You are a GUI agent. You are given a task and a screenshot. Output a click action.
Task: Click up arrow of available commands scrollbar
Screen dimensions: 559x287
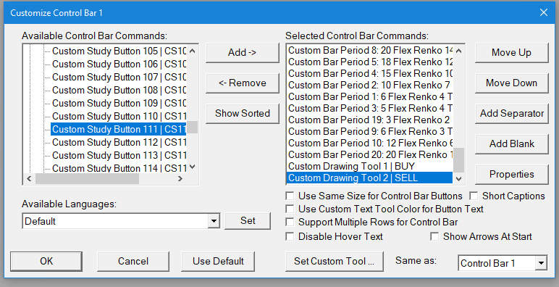pos(193,51)
